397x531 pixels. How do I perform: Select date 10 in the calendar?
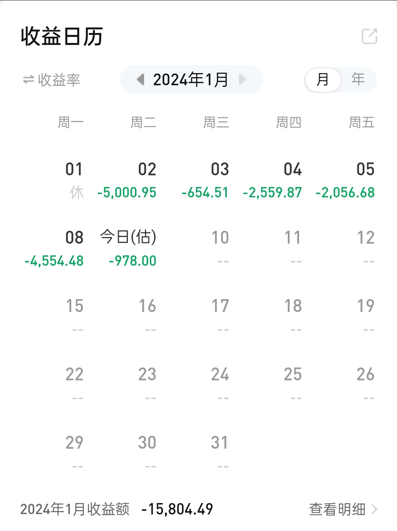tap(220, 243)
